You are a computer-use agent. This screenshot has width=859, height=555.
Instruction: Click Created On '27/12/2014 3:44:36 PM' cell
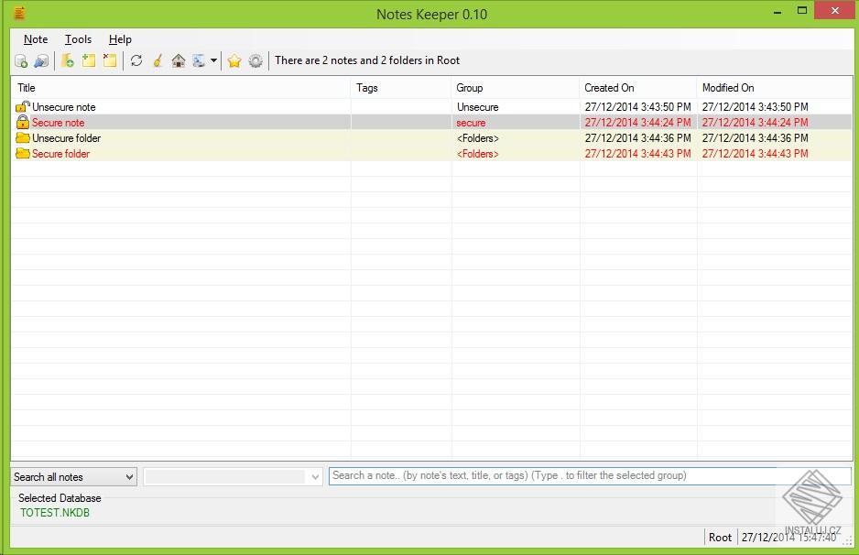pyautogui.click(x=637, y=138)
